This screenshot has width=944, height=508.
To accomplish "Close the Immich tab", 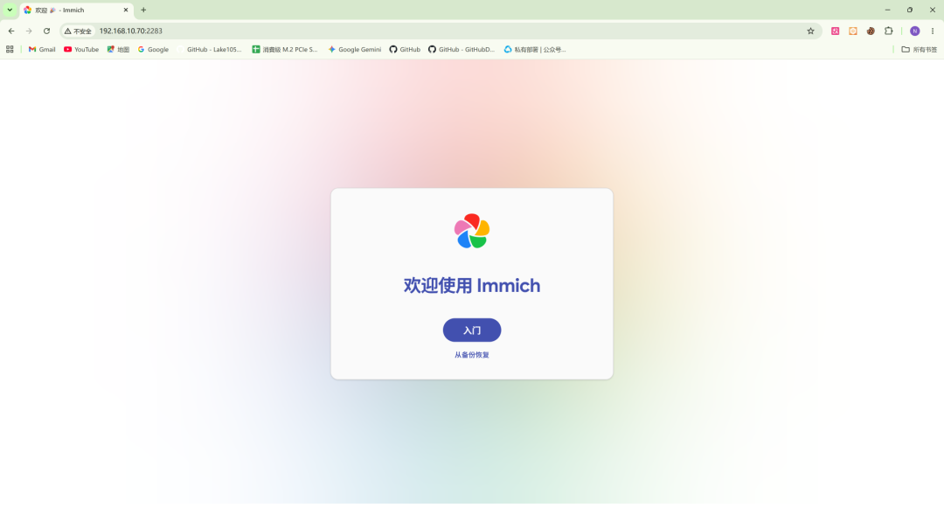I will (126, 10).
